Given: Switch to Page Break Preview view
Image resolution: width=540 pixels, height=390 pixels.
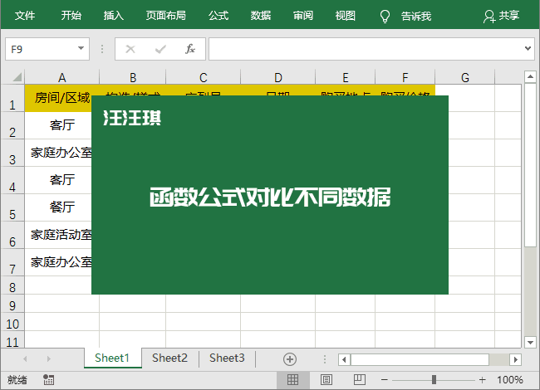Looking at the screenshot, I should click(359, 380).
